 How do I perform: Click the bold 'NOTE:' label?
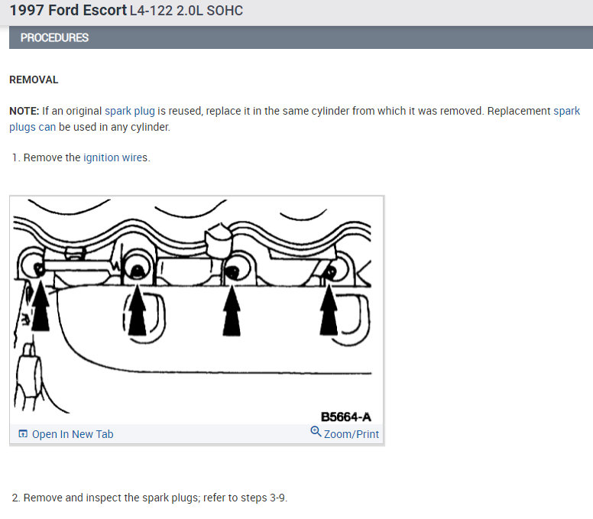point(24,111)
